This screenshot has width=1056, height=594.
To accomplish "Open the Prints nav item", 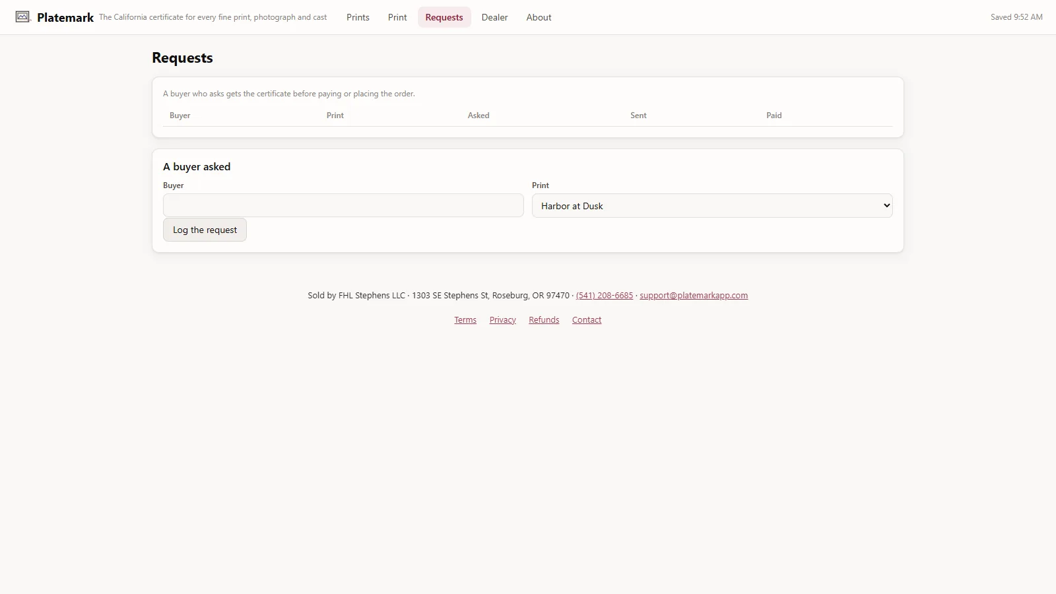I will click(358, 17).
